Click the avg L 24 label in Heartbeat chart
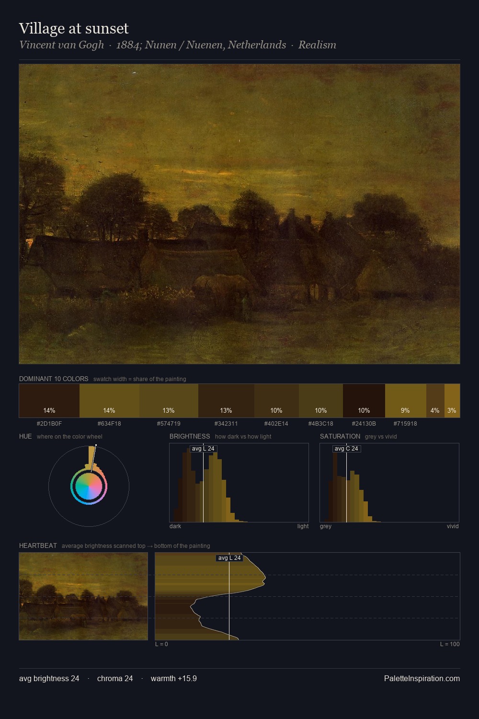 (229, 558)
